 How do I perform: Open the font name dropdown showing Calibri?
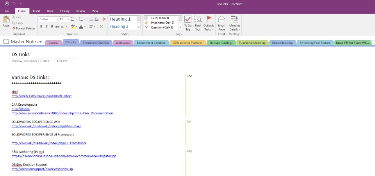pyautogui.click(x=57, y=20)
